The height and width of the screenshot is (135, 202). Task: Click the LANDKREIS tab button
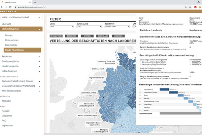(118, 36)
